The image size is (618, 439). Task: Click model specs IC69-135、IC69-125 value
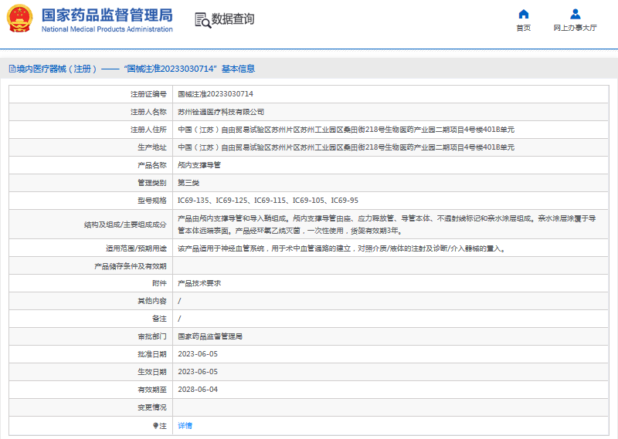(268, 201)
